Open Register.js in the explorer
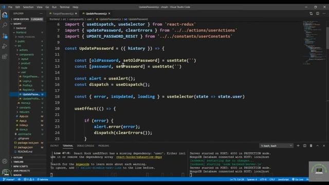 28,90
